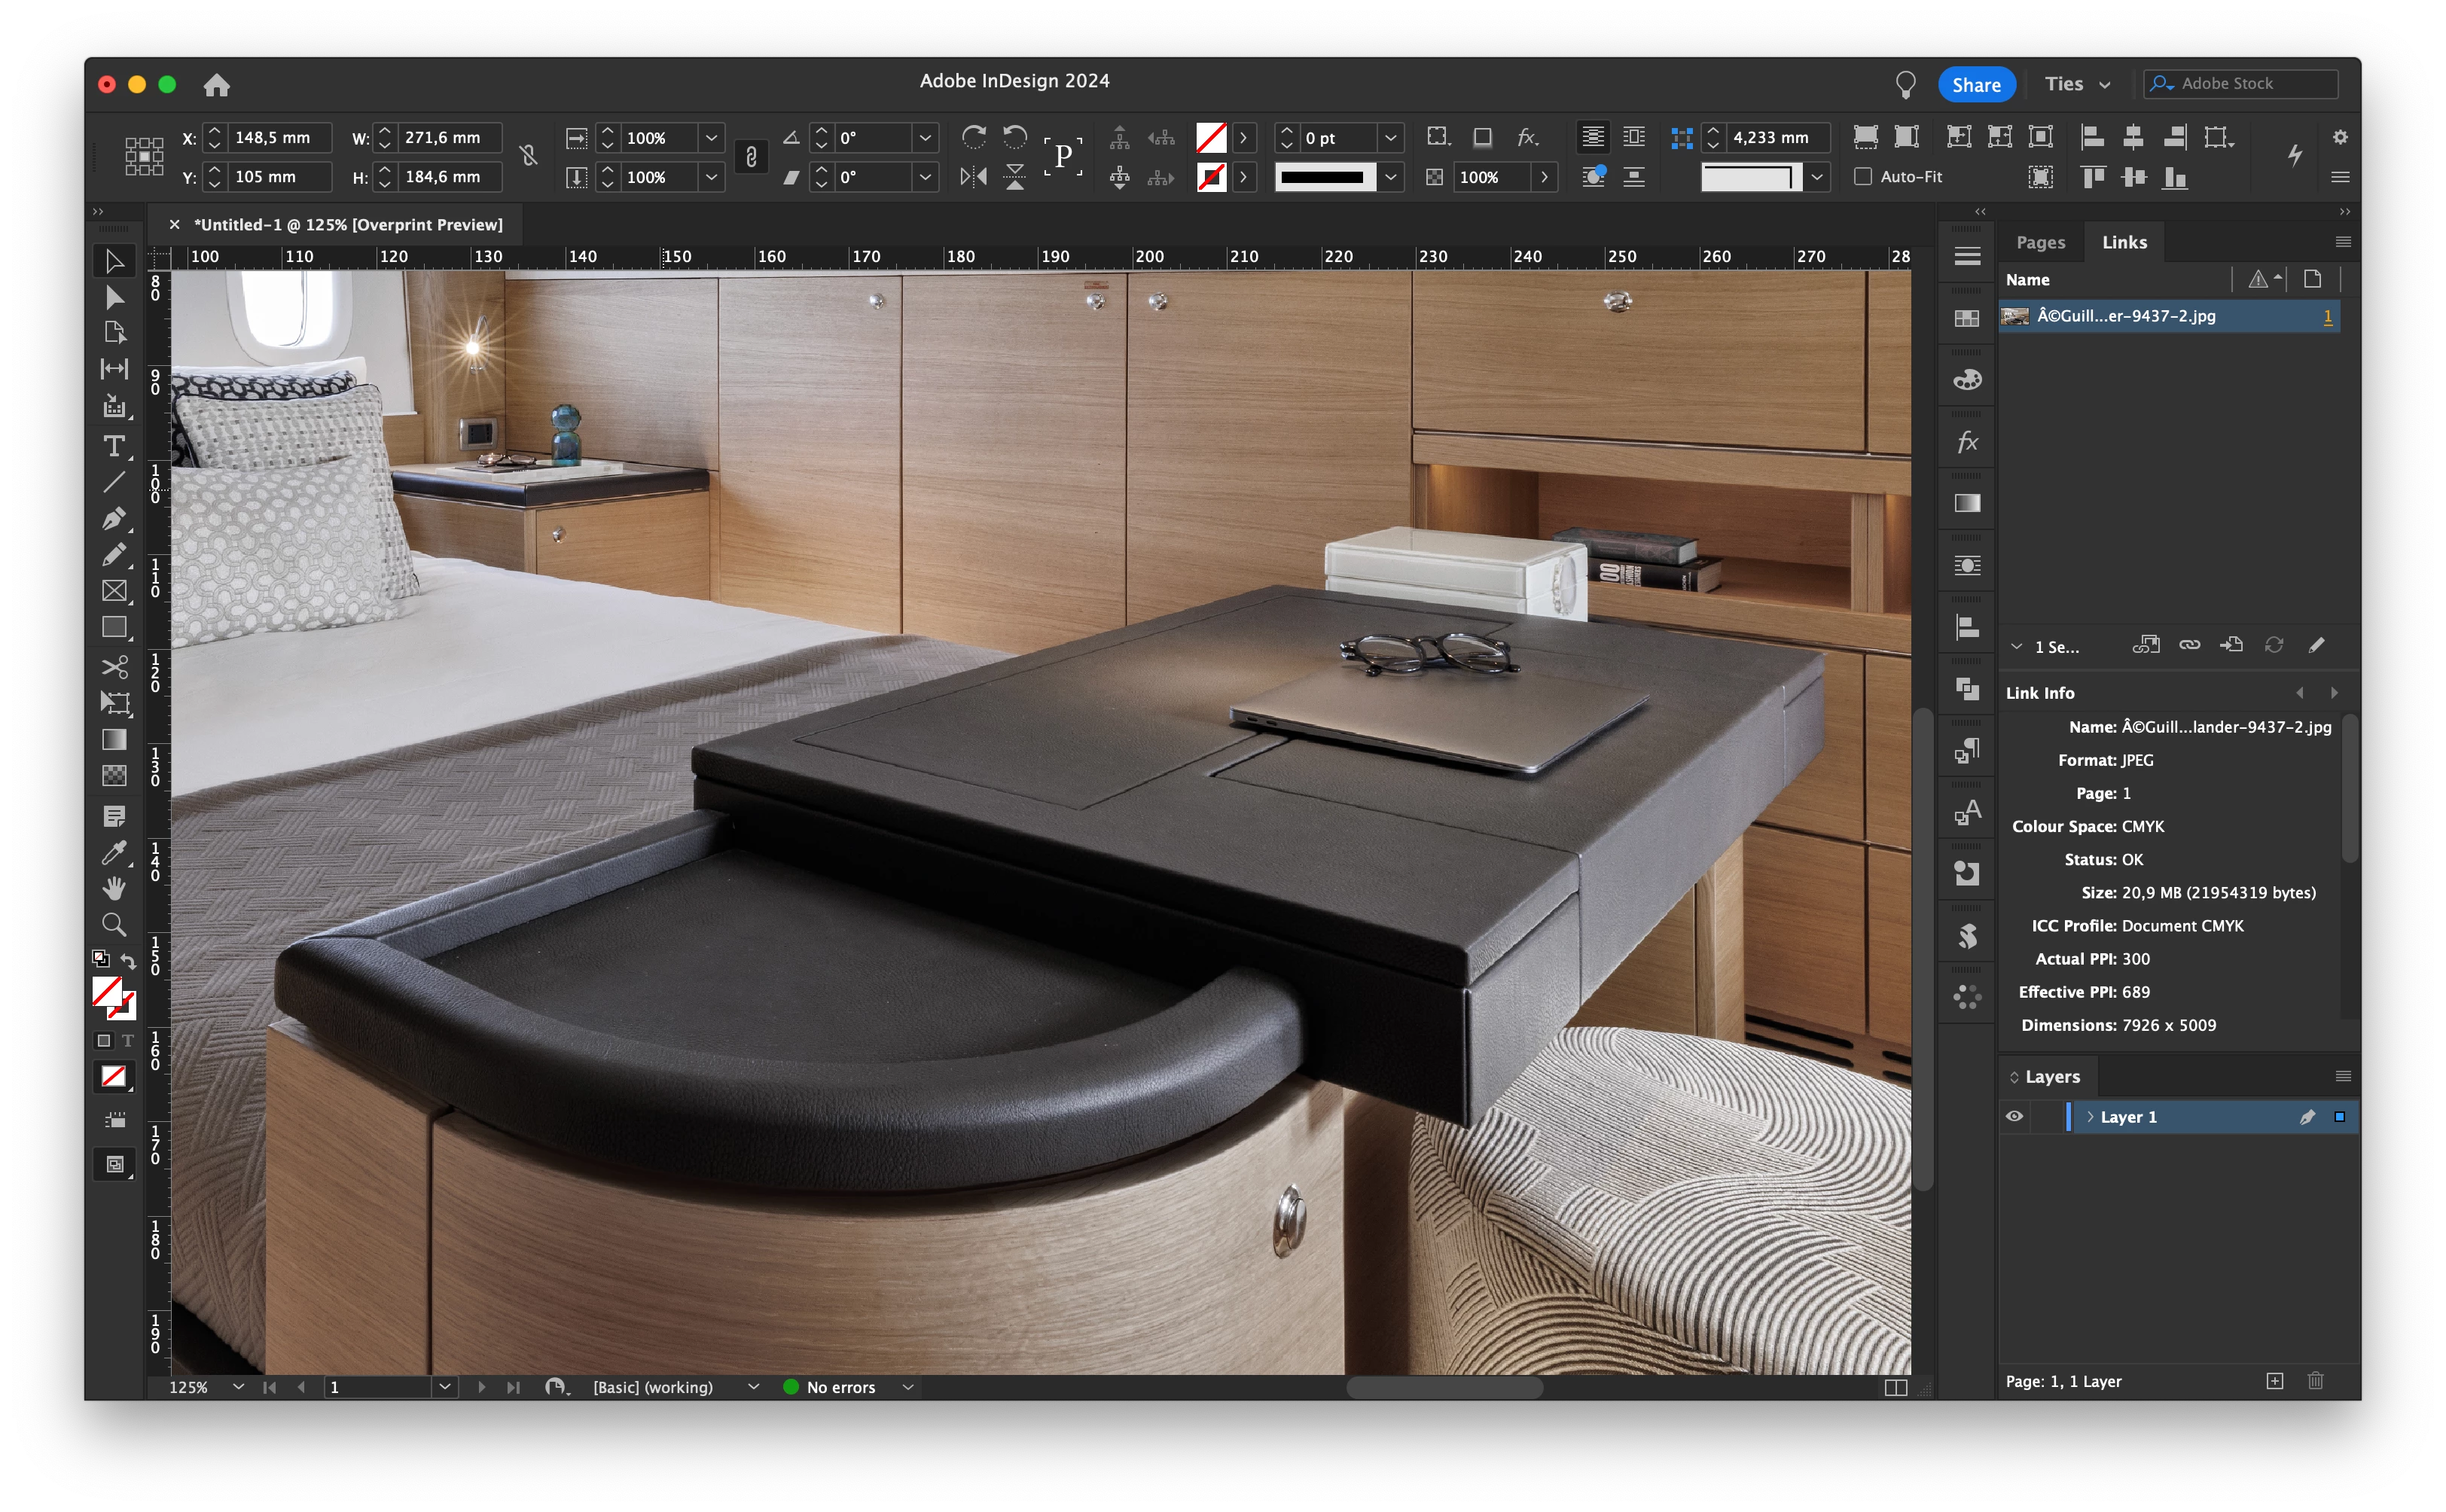Open the zoom level 125% dropdown
Screen dimensions: 2446x1512
pos(238,1387)
